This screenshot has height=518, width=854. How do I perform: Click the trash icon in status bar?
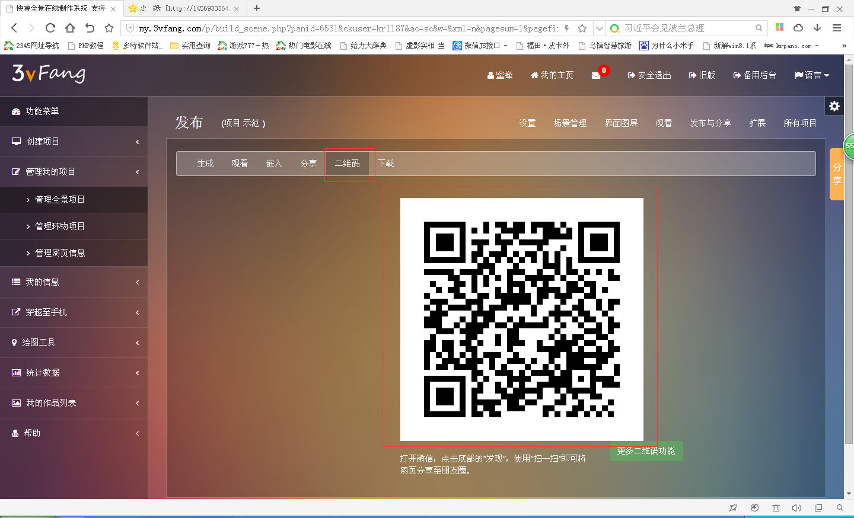[776, 508]
